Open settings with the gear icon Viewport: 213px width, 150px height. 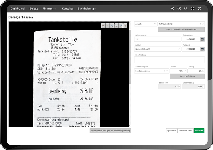192,9
